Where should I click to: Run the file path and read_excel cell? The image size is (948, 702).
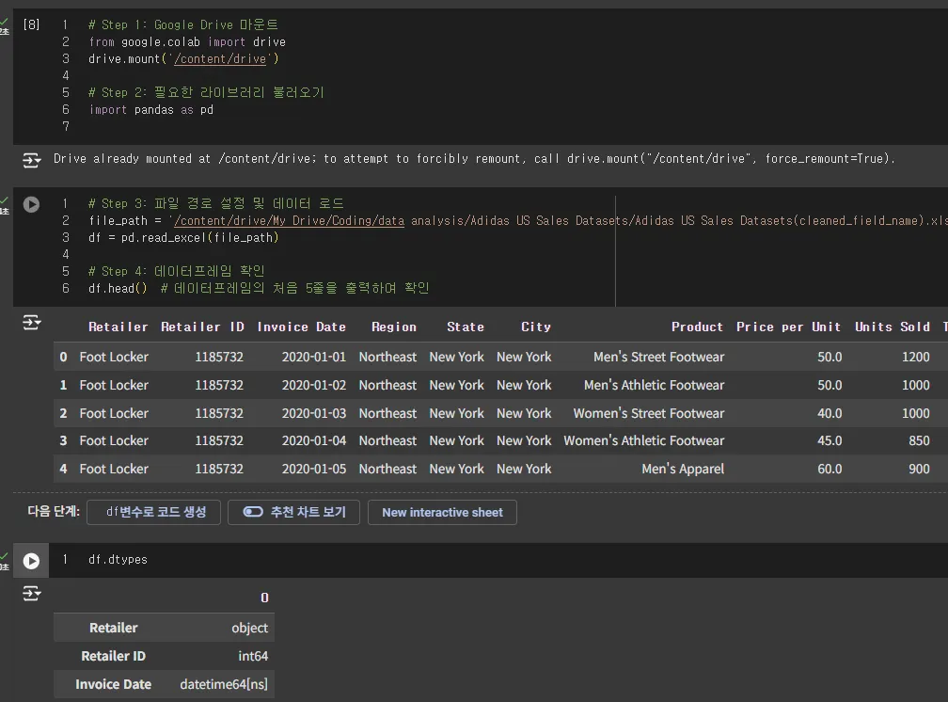pos(31,204)
